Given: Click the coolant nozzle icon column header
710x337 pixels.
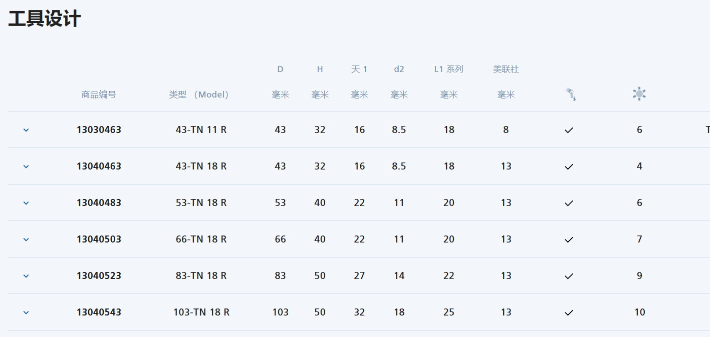Looking at the screenshot, I should click(571, 94).
